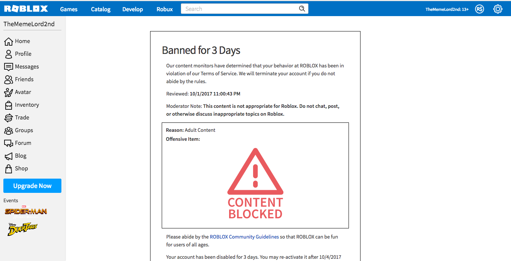Click TheMemeLord2nd: 13+ username in header

point(447,9)
